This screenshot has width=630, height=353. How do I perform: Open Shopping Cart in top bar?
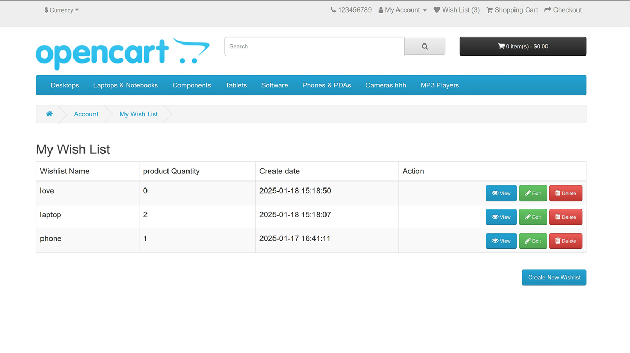coord(512,10)
